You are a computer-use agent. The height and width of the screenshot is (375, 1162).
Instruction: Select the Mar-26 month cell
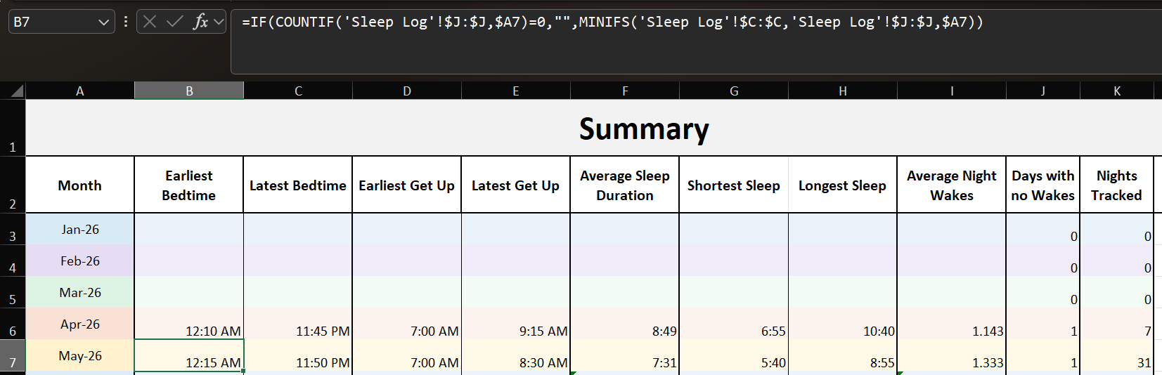click(x=80, y=292)
